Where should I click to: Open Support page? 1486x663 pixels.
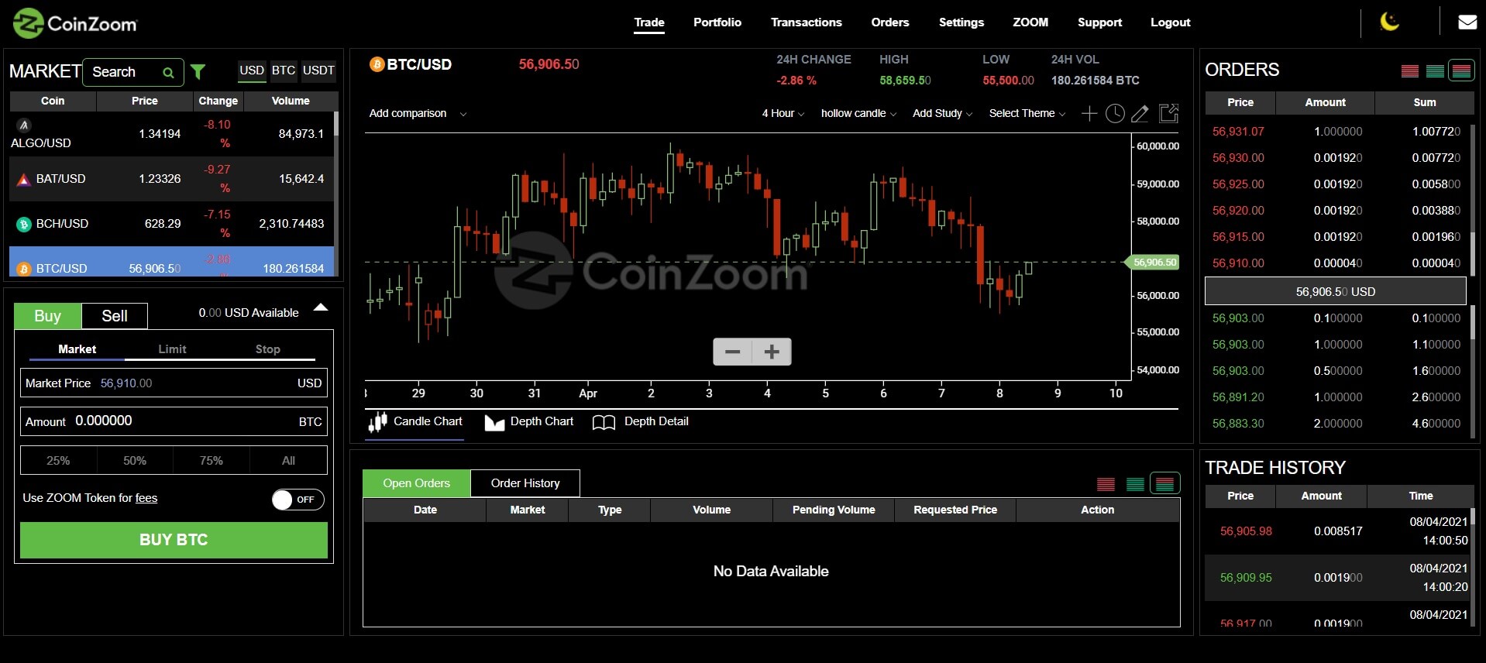click(1099, 22)
